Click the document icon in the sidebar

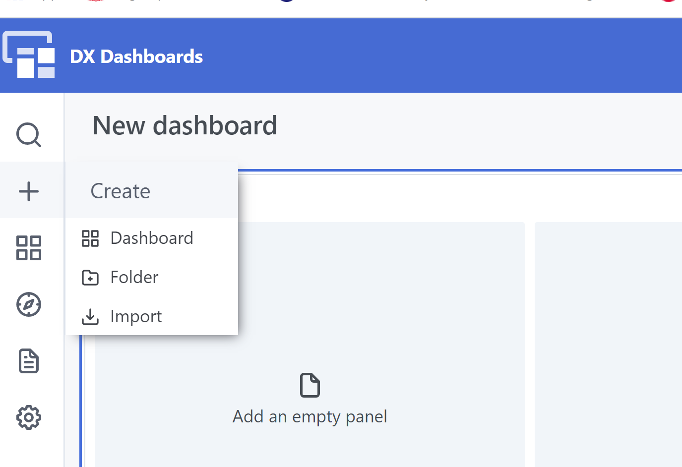coord(29,361)
